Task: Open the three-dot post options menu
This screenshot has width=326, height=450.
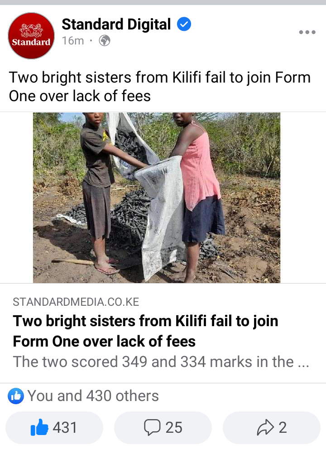Action: point(307,32)
